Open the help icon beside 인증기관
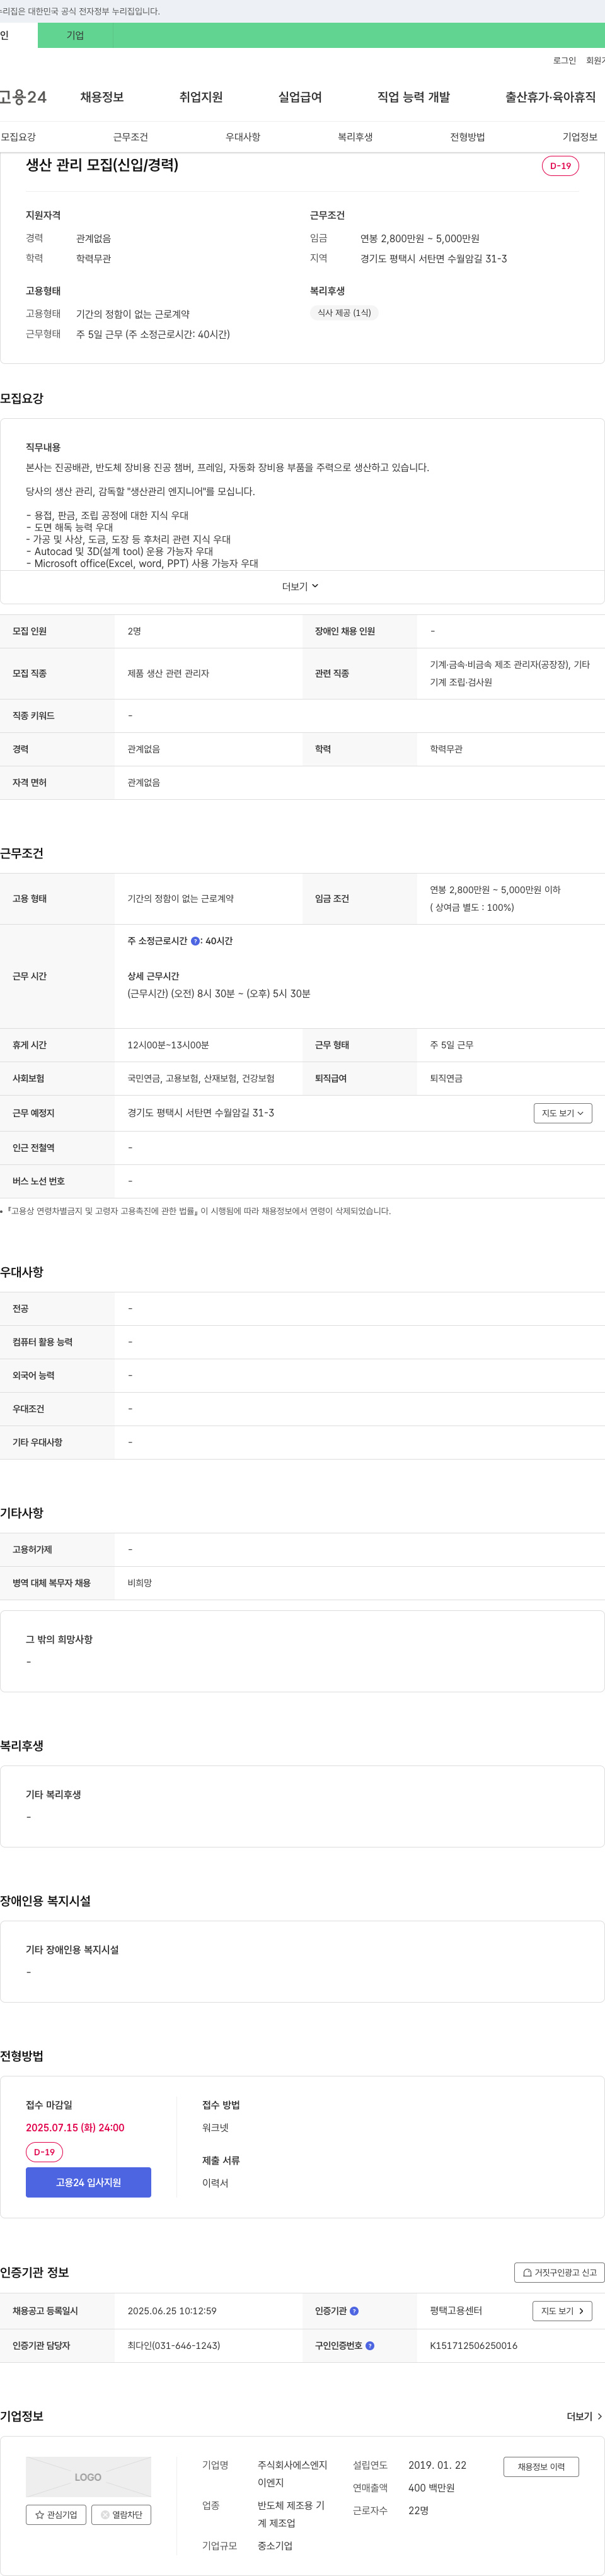The height and width of the screenshot is (2576, 605). [354, 2311]
